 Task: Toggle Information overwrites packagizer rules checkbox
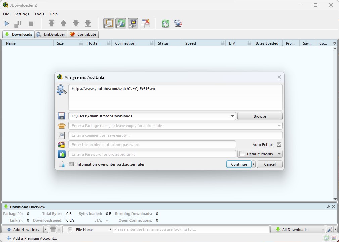coord(71,164)
